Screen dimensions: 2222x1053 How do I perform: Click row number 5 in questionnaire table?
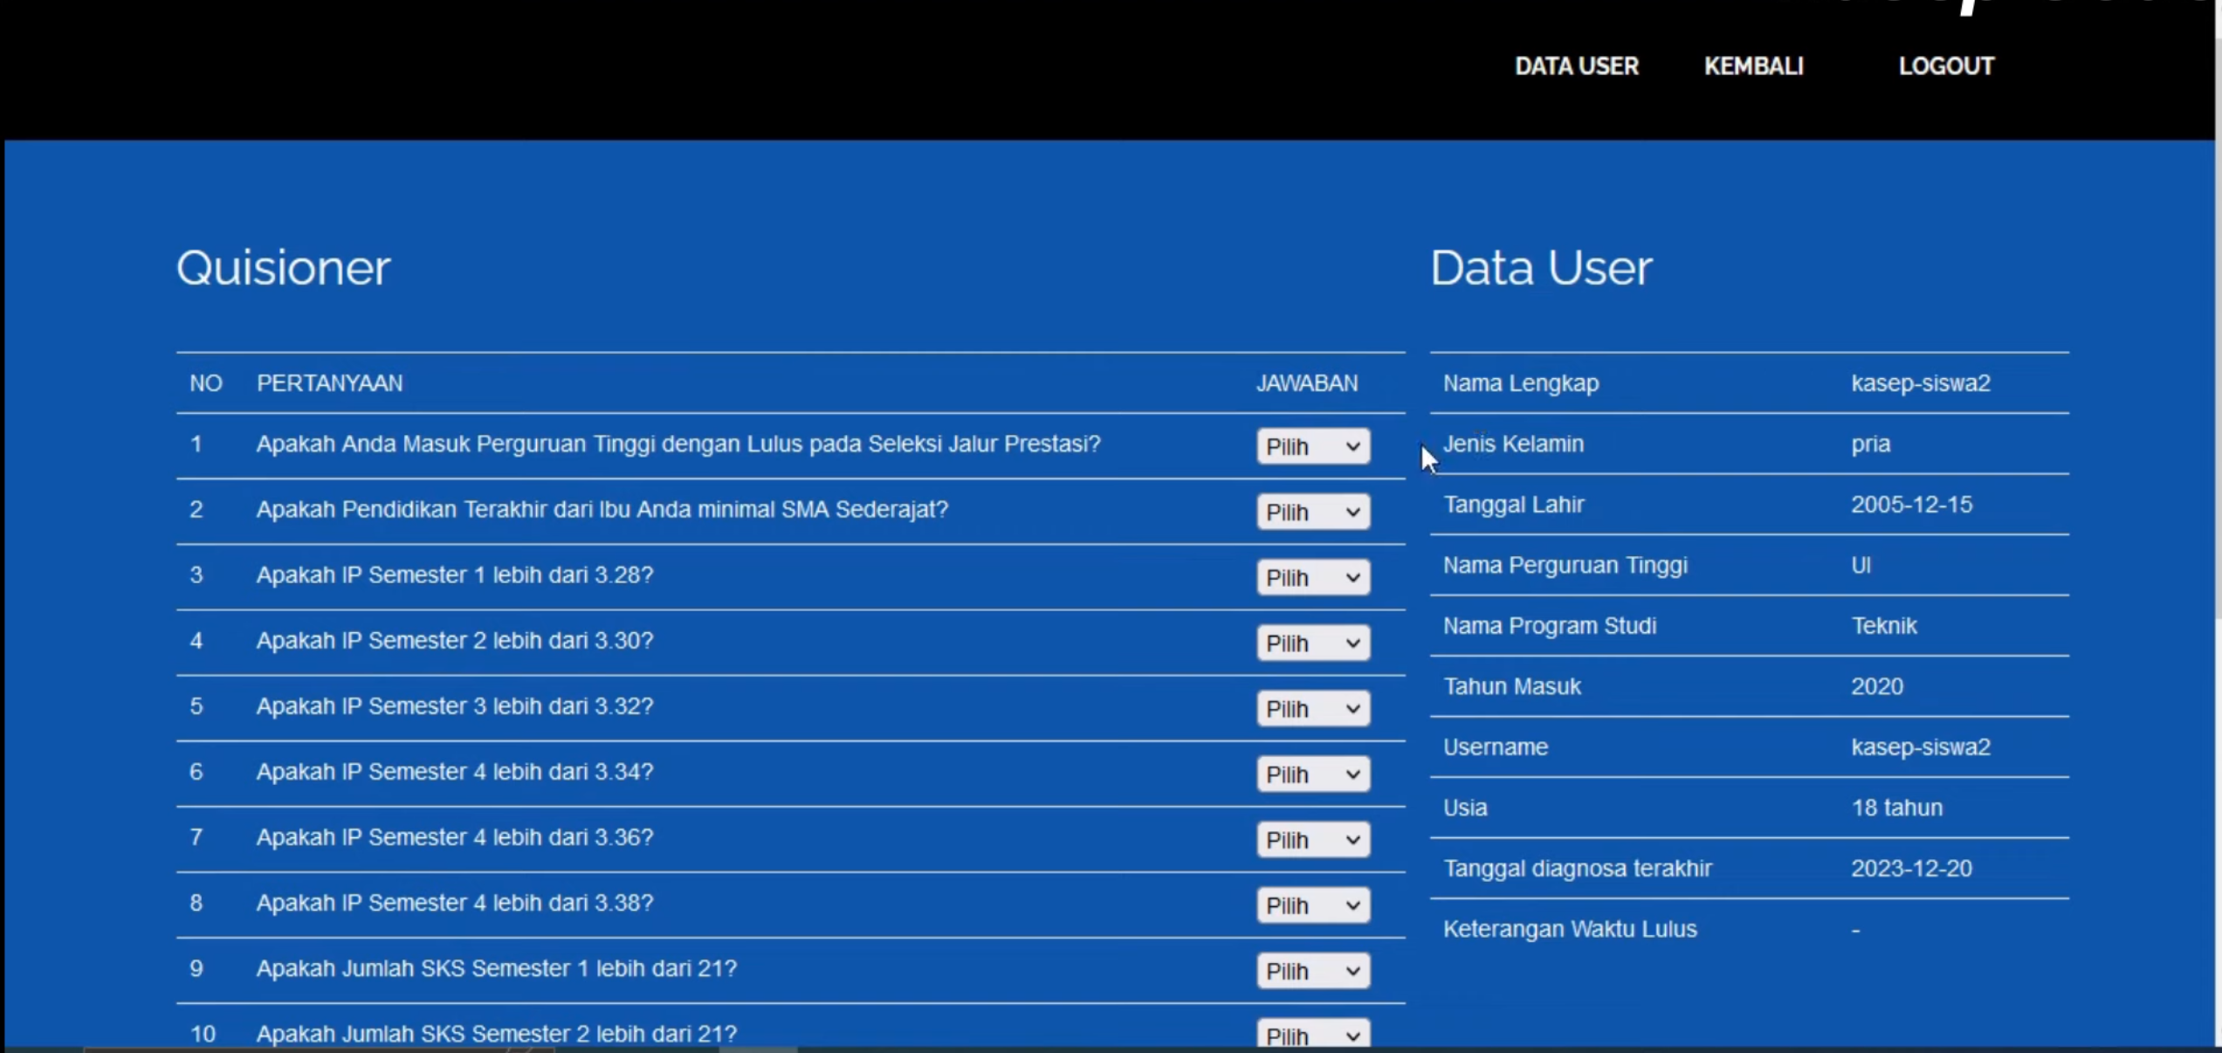click(196, 705)
